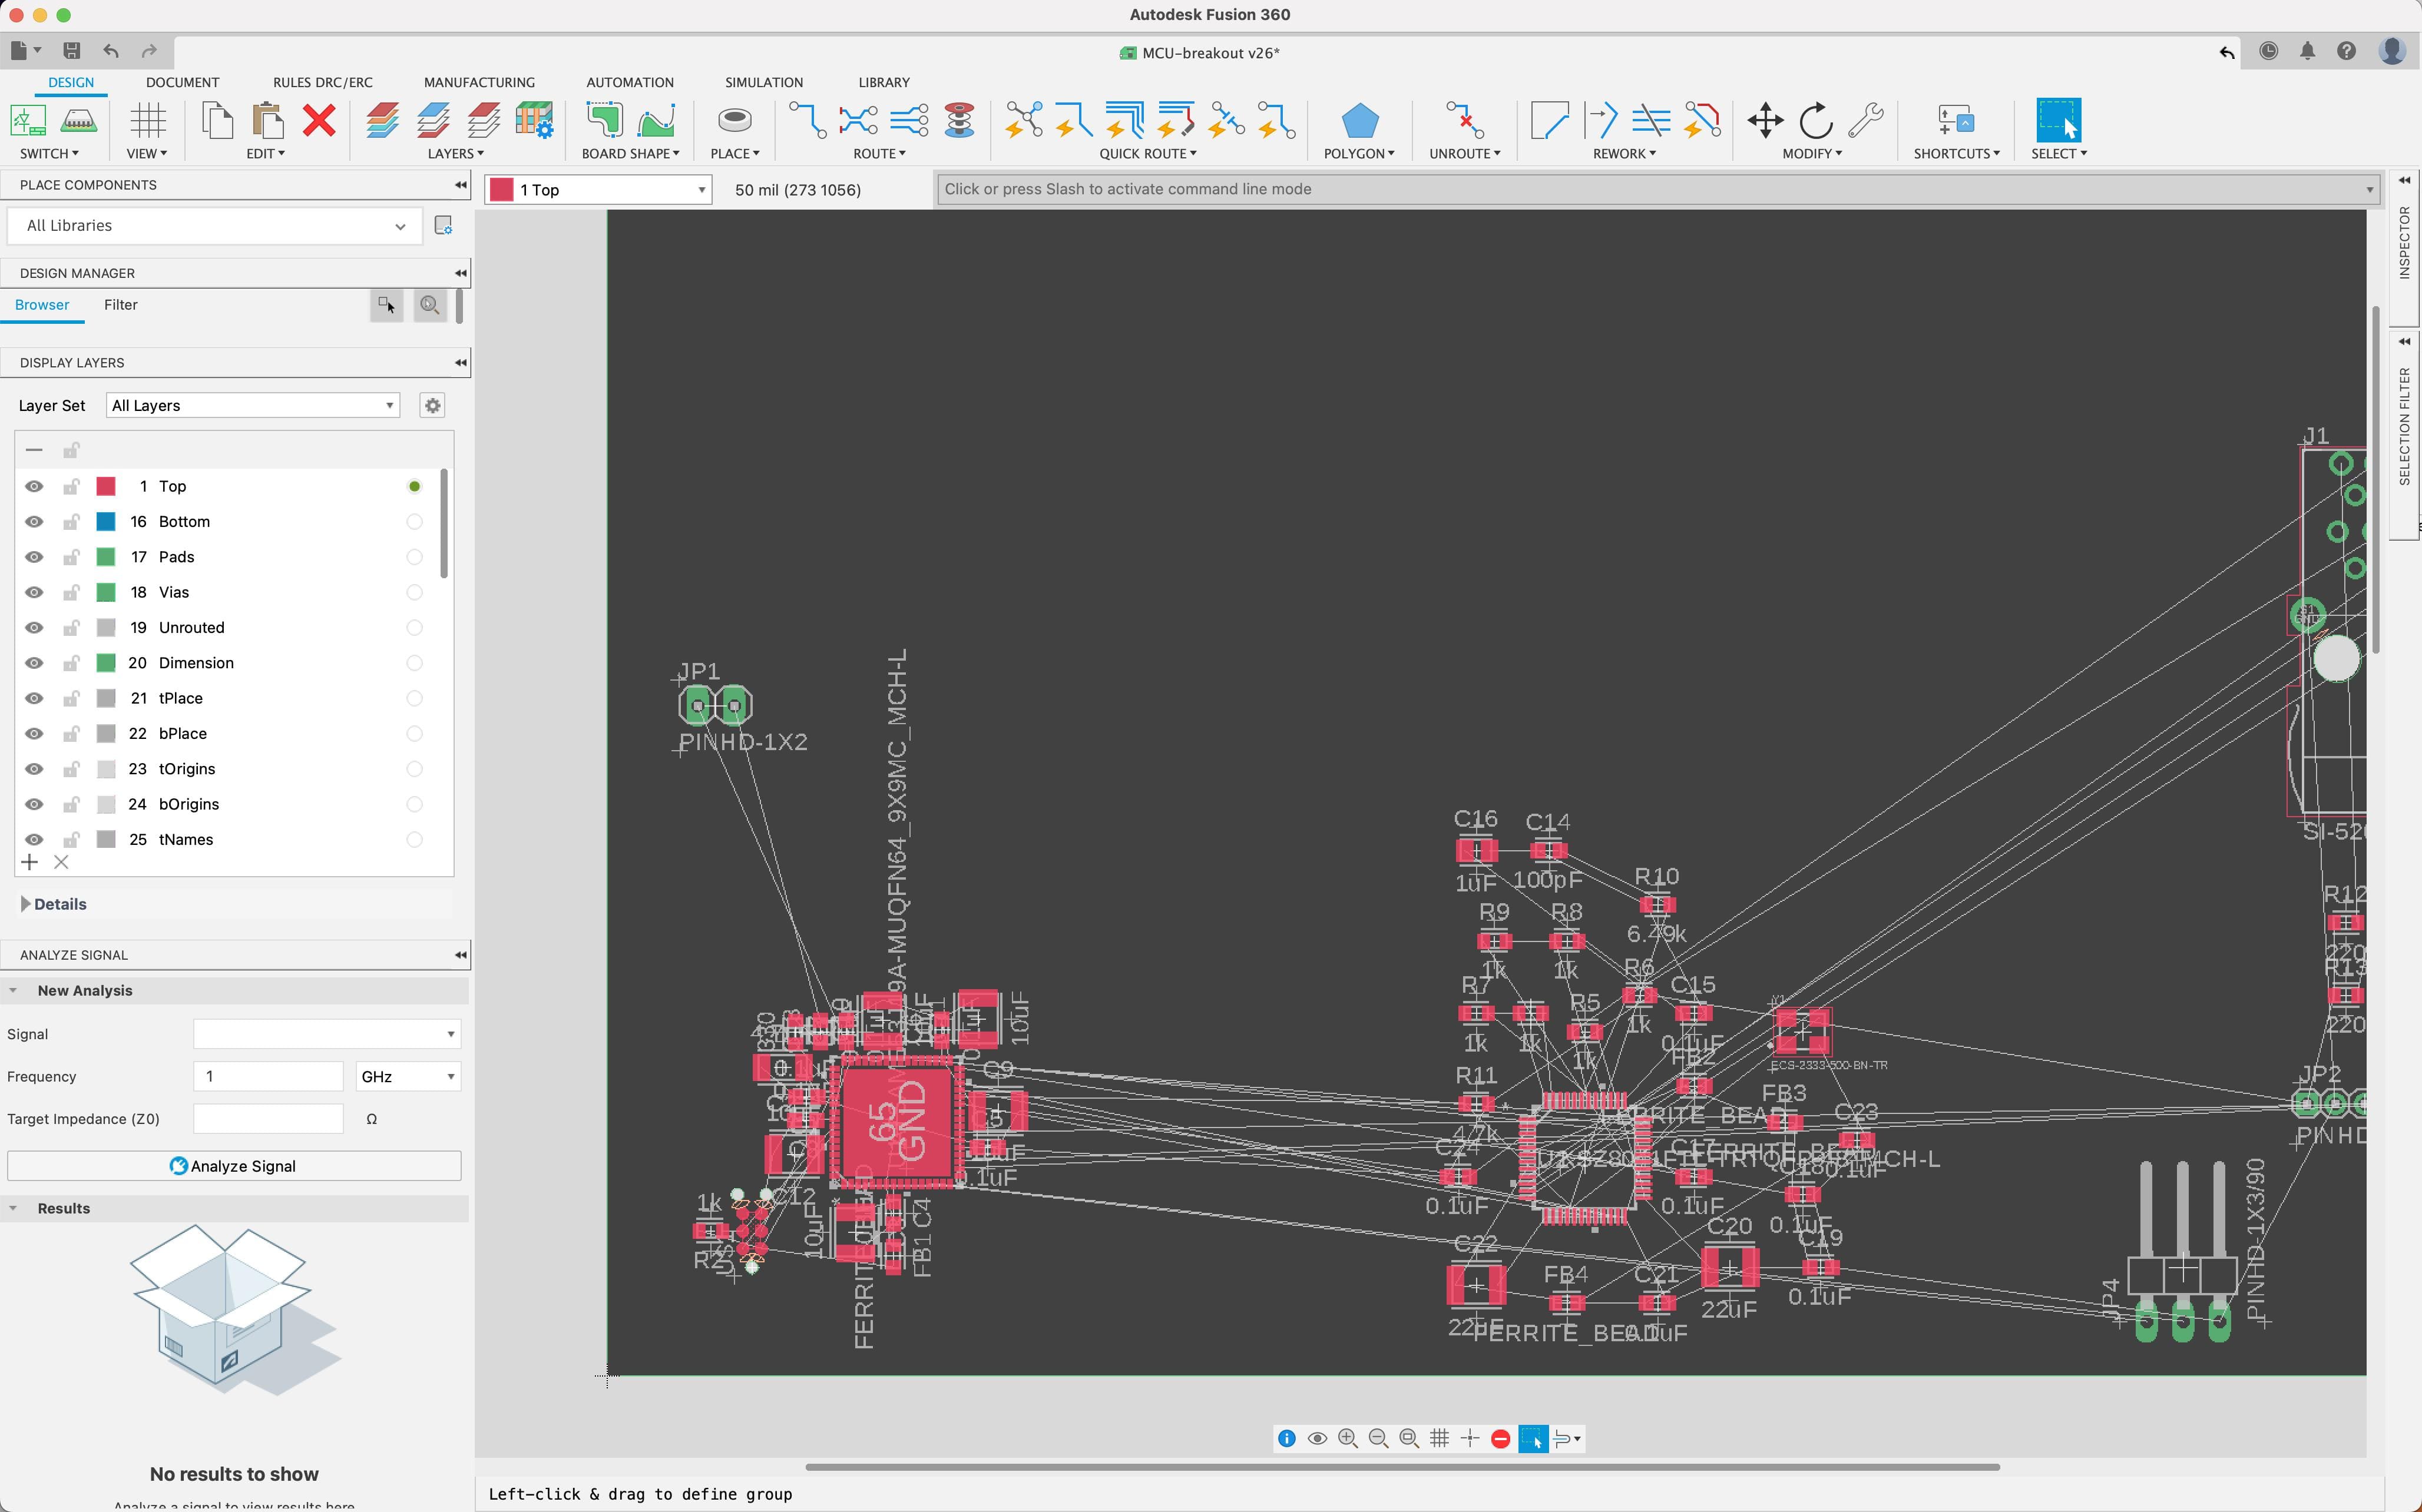Open the 3D PCB view icon

point(78,121)
